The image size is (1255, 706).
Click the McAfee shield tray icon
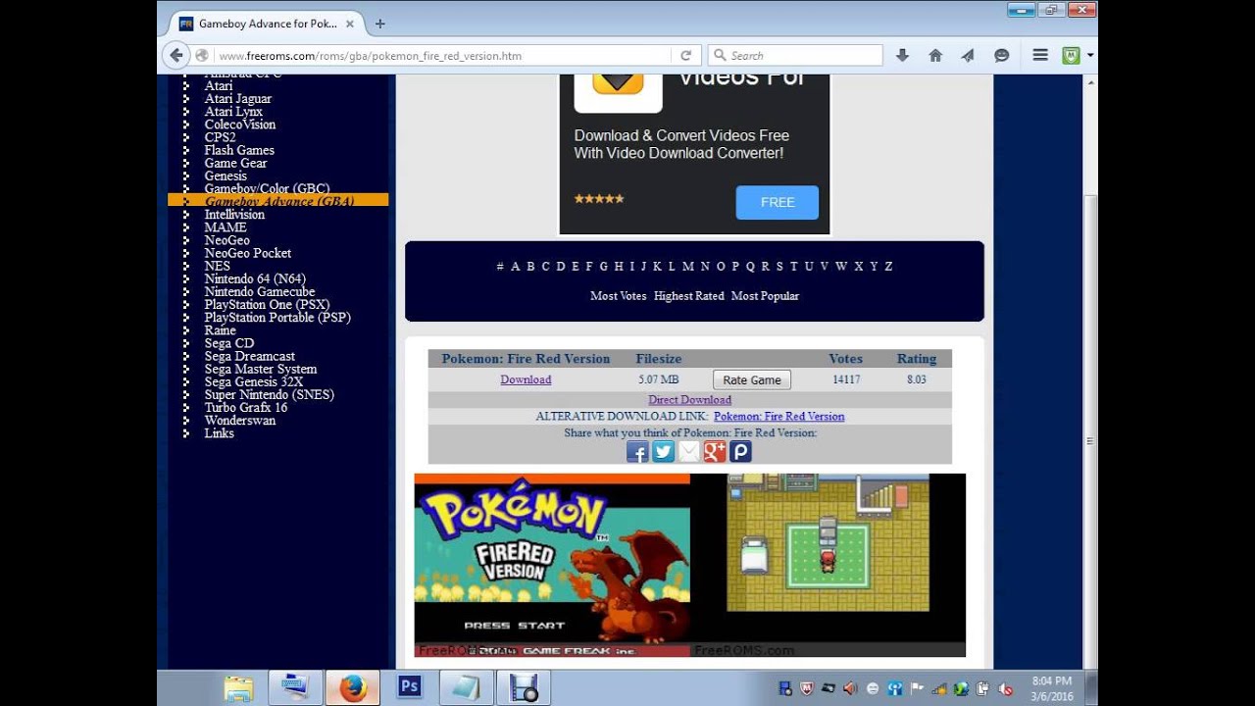tap(807, 688)
